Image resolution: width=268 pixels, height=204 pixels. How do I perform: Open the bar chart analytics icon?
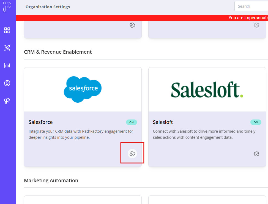tap(7, 66)
